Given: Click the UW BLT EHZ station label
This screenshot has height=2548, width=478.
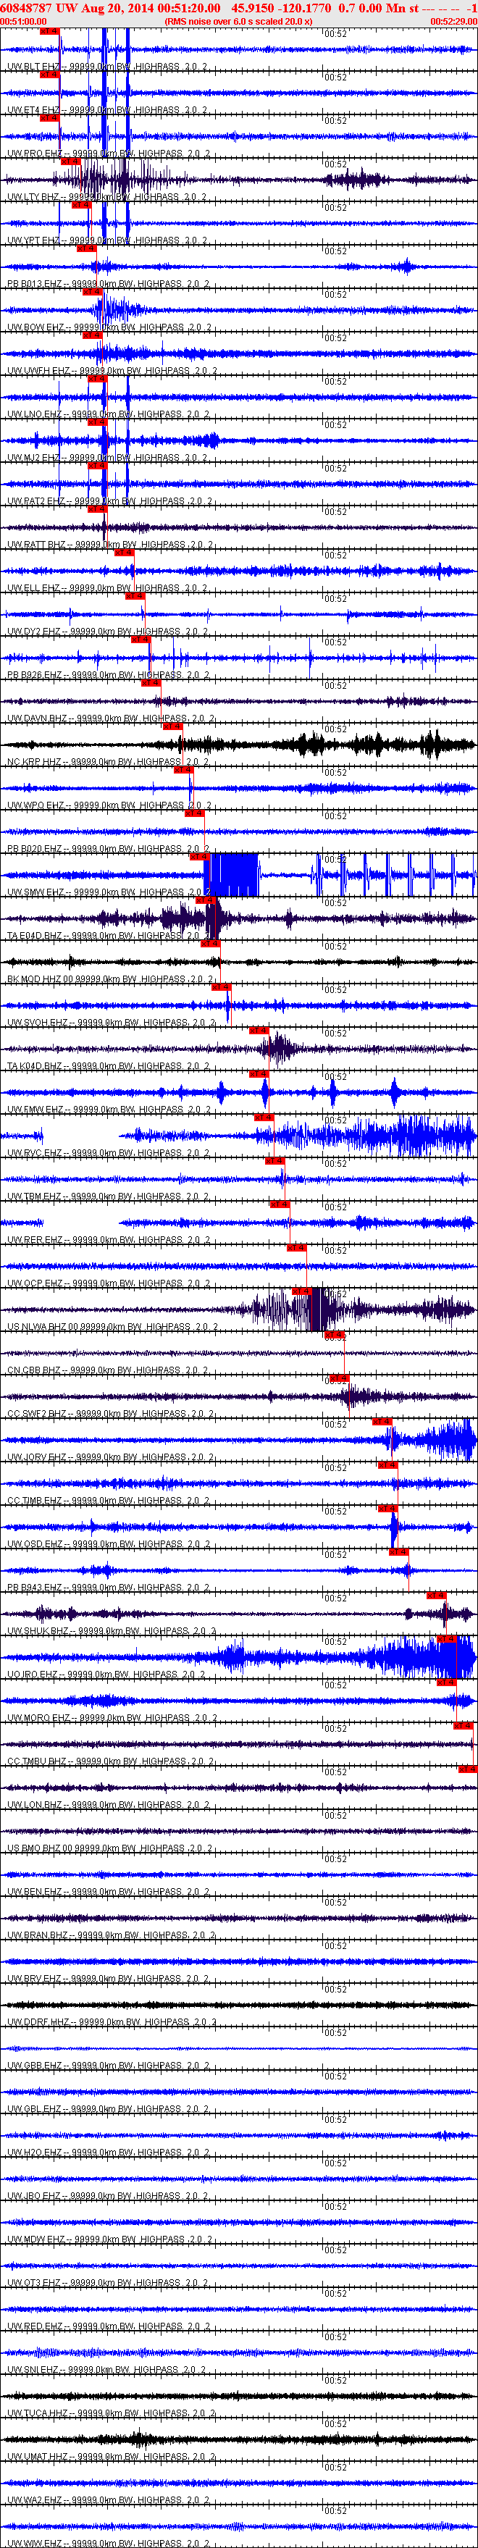Looking at the screenshot, I should tap(107, 67).
